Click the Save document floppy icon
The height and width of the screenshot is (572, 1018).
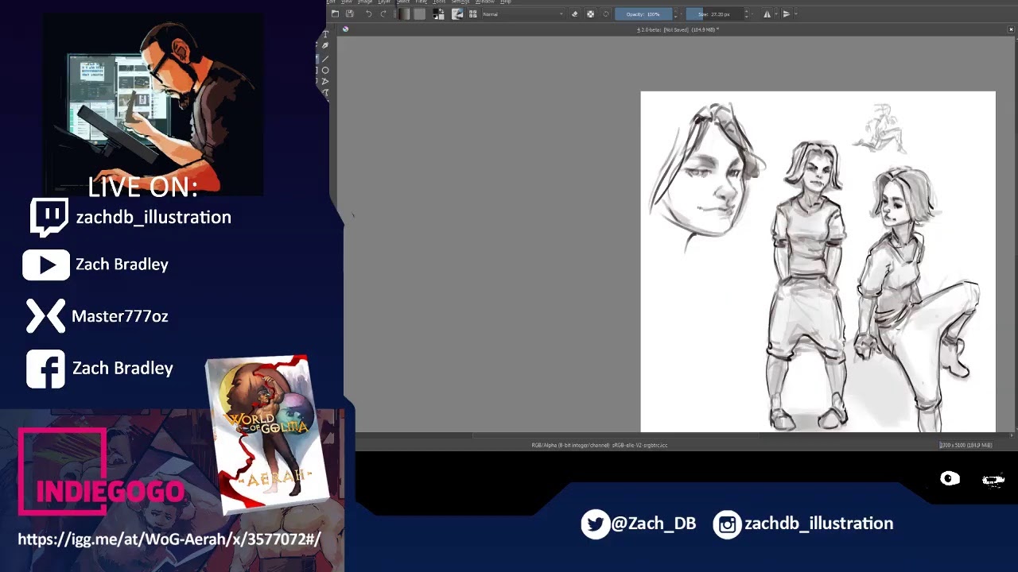point(349,14)
